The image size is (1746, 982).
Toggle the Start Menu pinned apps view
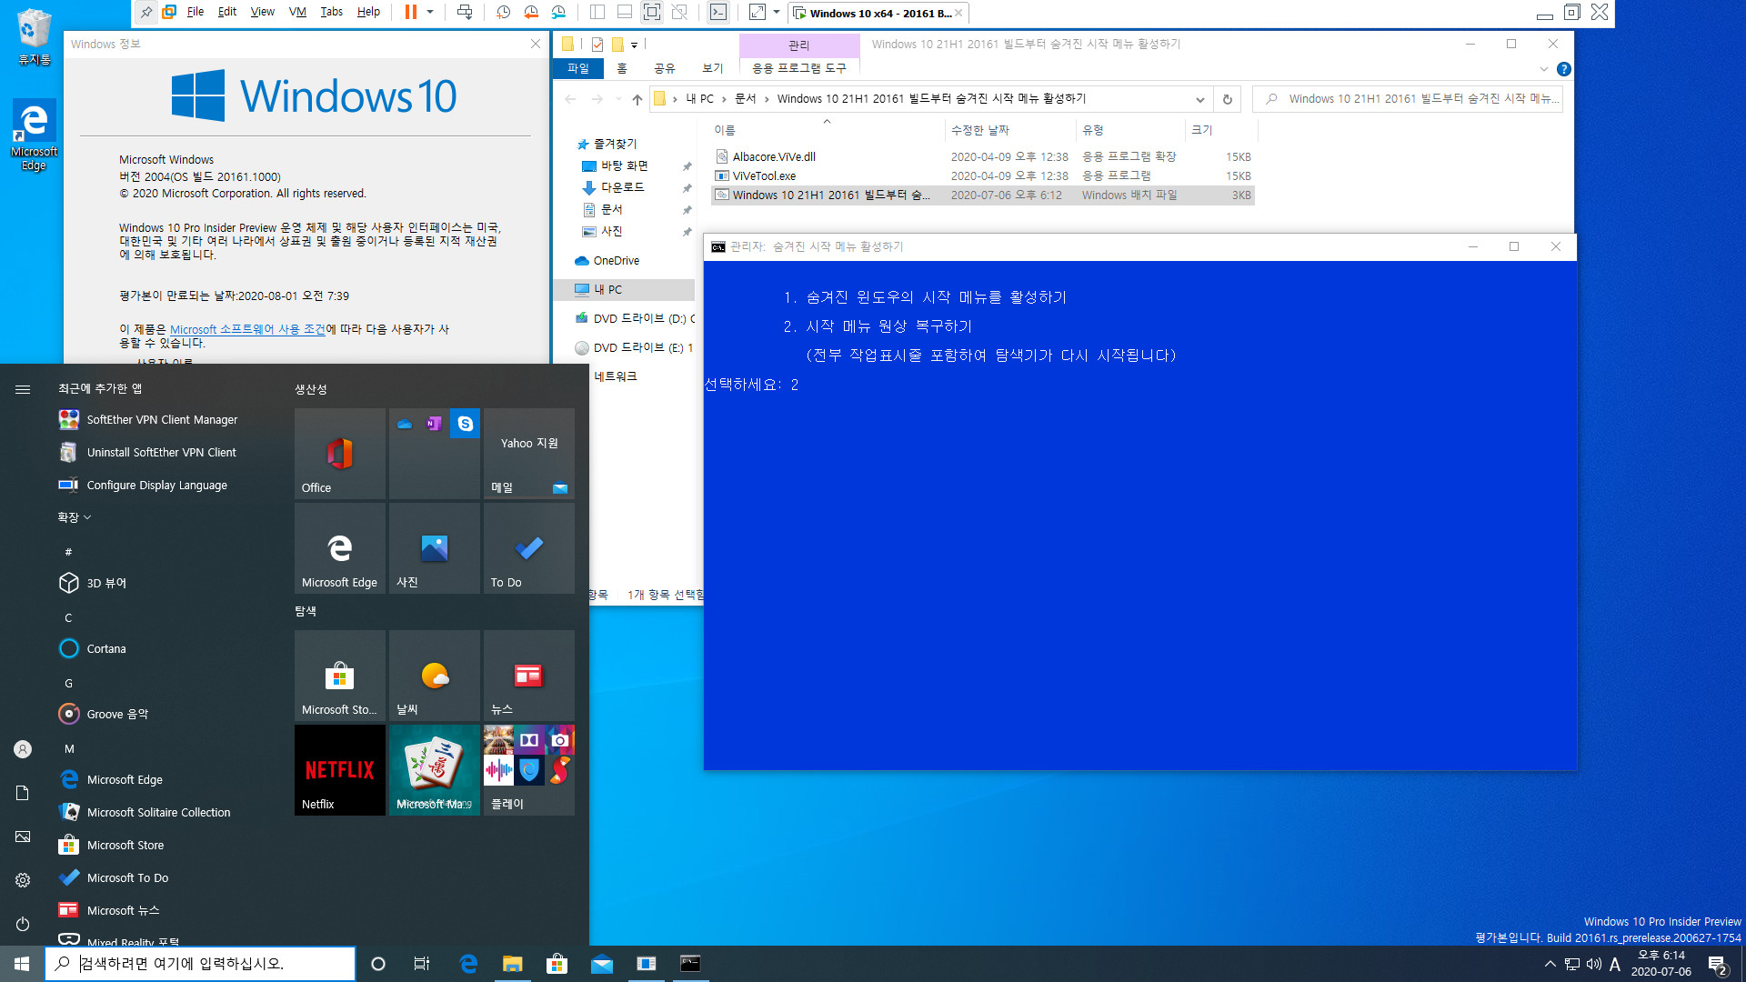pos(22,388)
